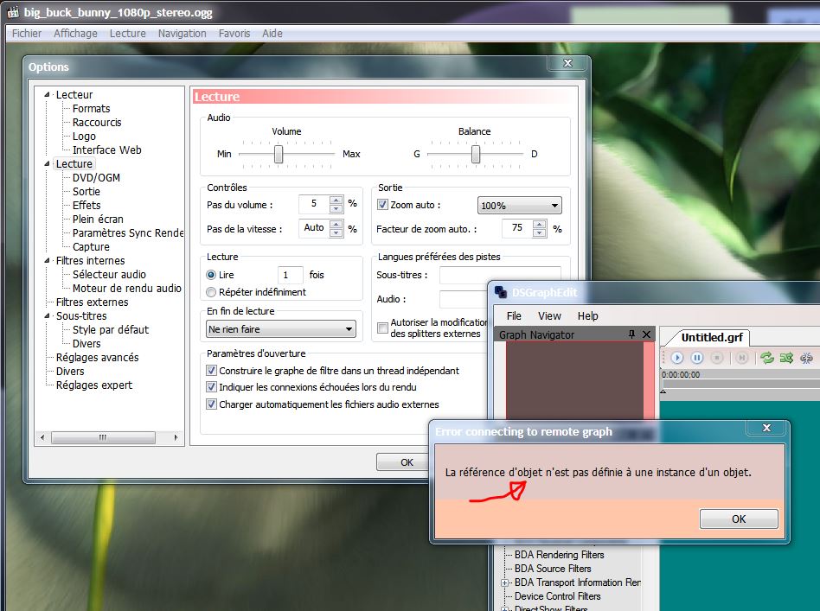This screenshot has height=611, width=820.
Task: Toggle Charger automatiquement les fichiers audio externes
Action: [211, 404]
